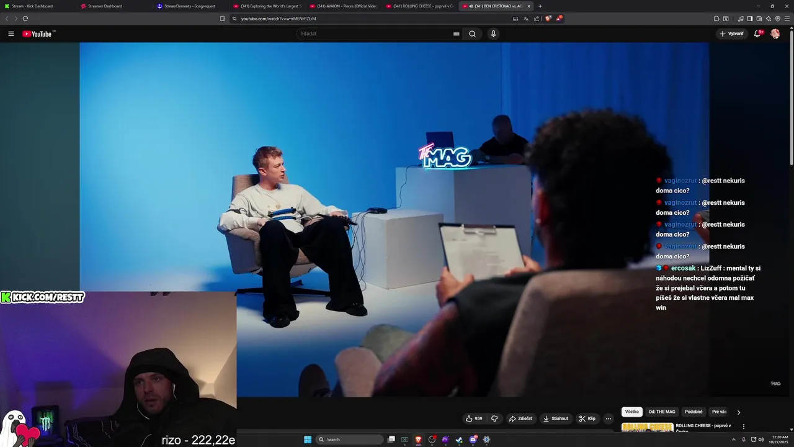Toggle the browser sidebar panel icon
The image size is (794, 447).
750,19
